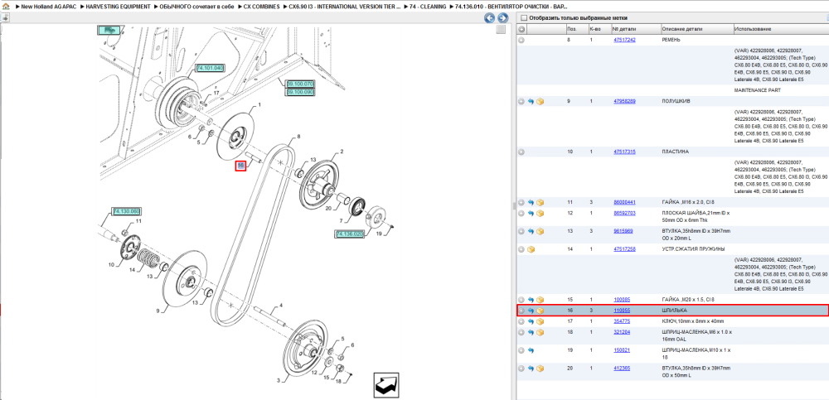Click the yellow box icon on row 12
The height and width of the screenshot is (400, 829).
(x=540, y=214)
